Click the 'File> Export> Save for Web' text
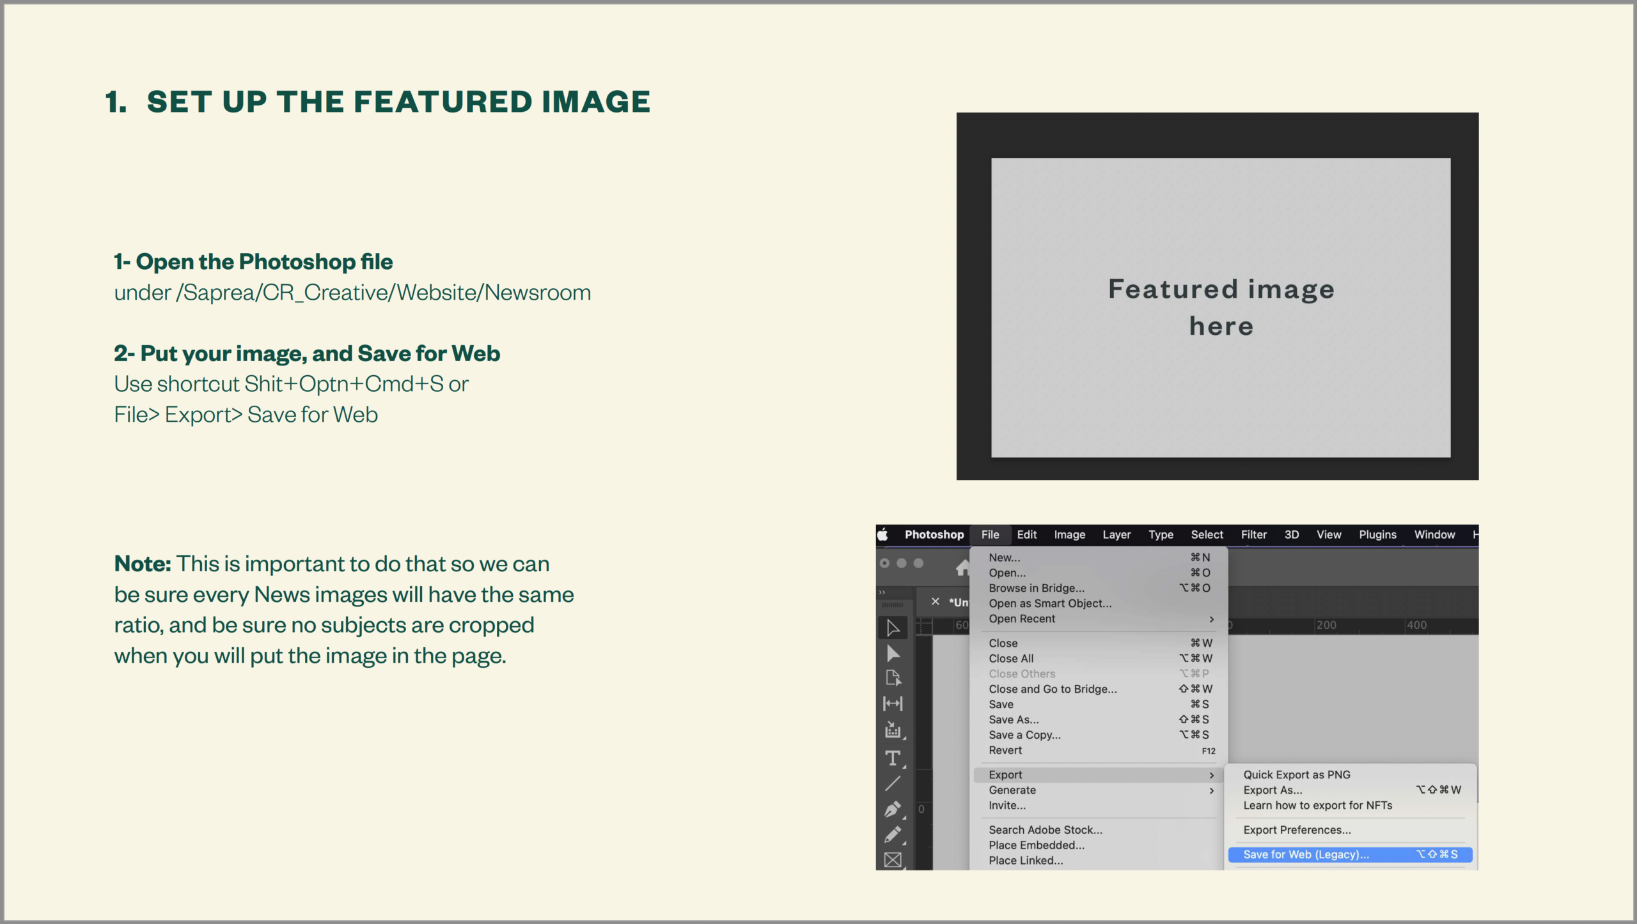This screenshot has height=924, width=1637. click(x=246, y=415)
